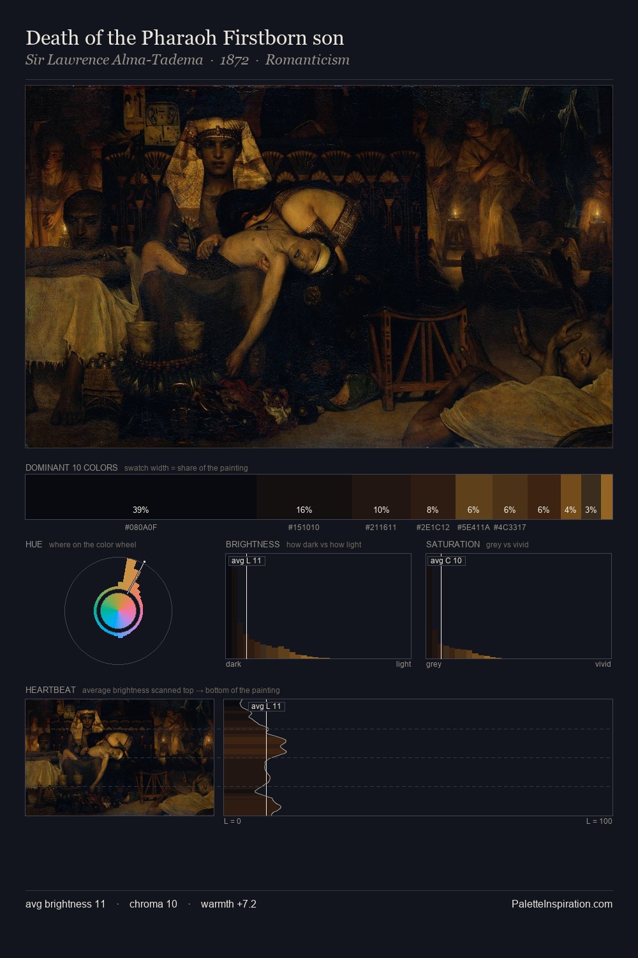Click 'avg L 11' label in Brightness chart
This screenshot has height=958, width=638.
[246, 561]
